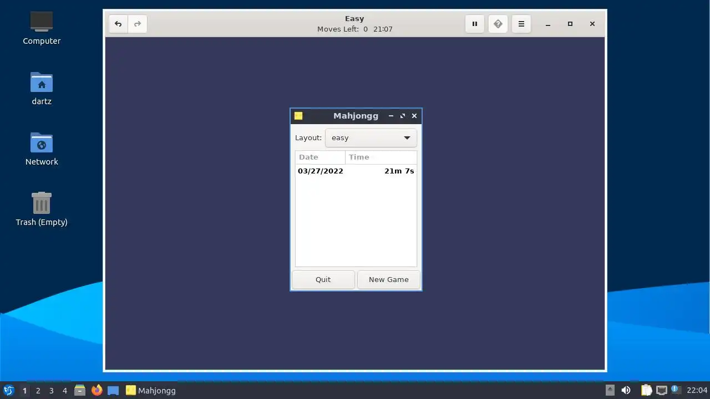Open the Trash (Empty) desktop icon
Viewport: 710px width, 399px height.
(x=42, y=209)
